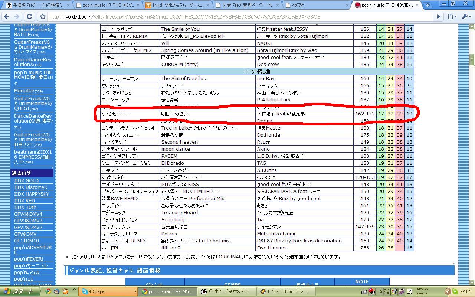
Task: Open the IIDX GOLD past log link
Action: coord(26,181)
